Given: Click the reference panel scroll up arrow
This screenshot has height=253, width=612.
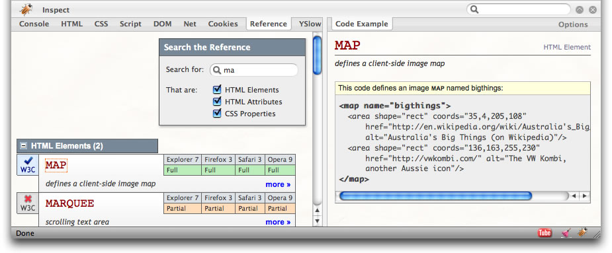Looking at the screenshot, I should pos(318,211).
